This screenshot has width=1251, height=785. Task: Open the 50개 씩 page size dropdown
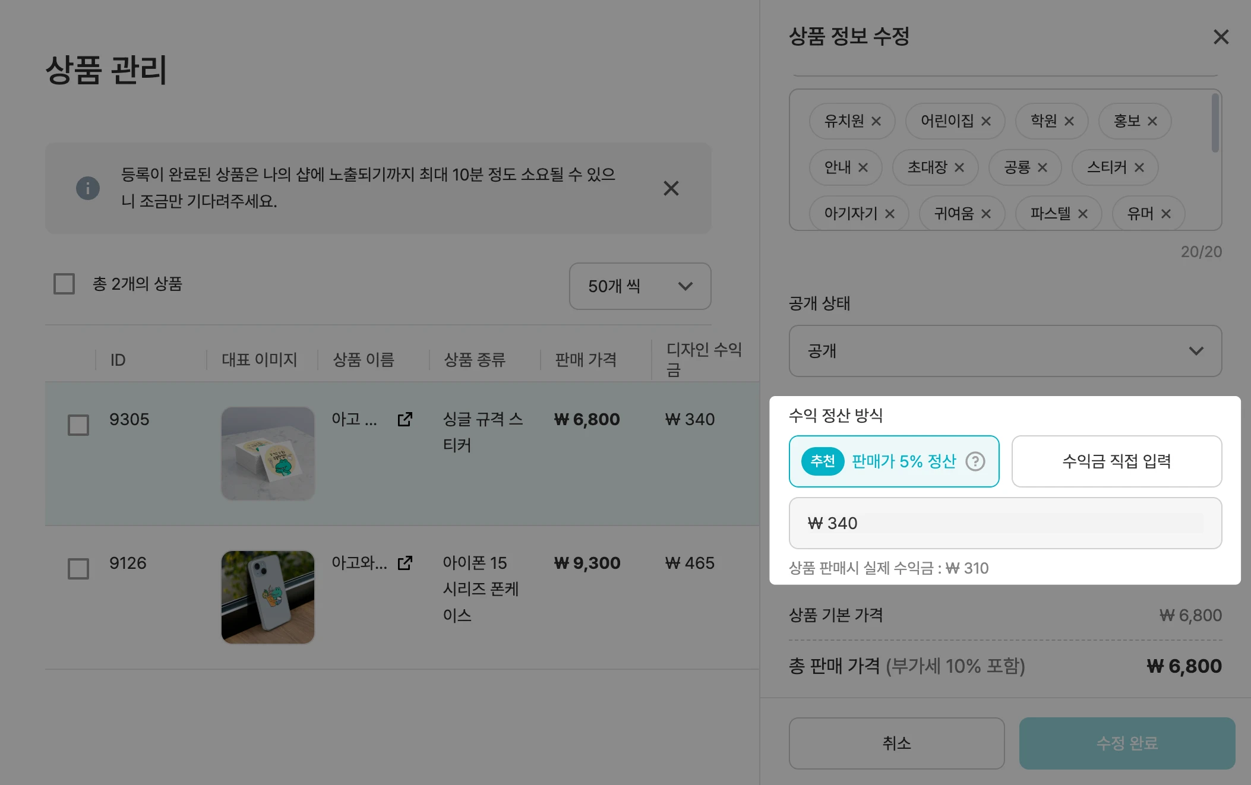[x=640, y=286]
